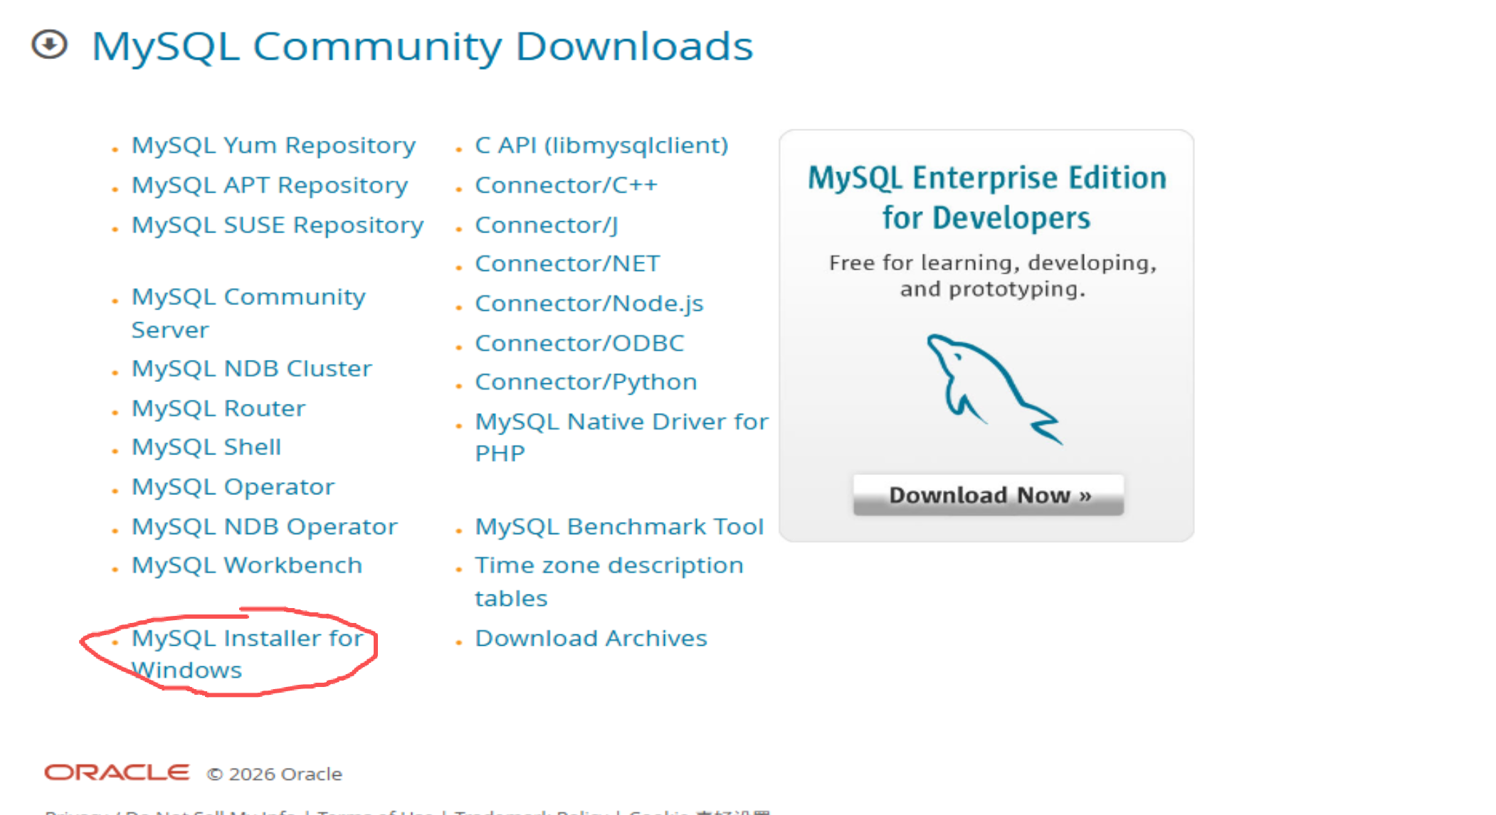
Task: Open MySQL APT Repository link
Action: pos(270,186)
